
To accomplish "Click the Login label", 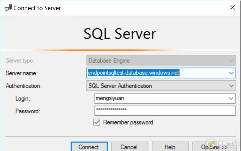I will point(23,98).
